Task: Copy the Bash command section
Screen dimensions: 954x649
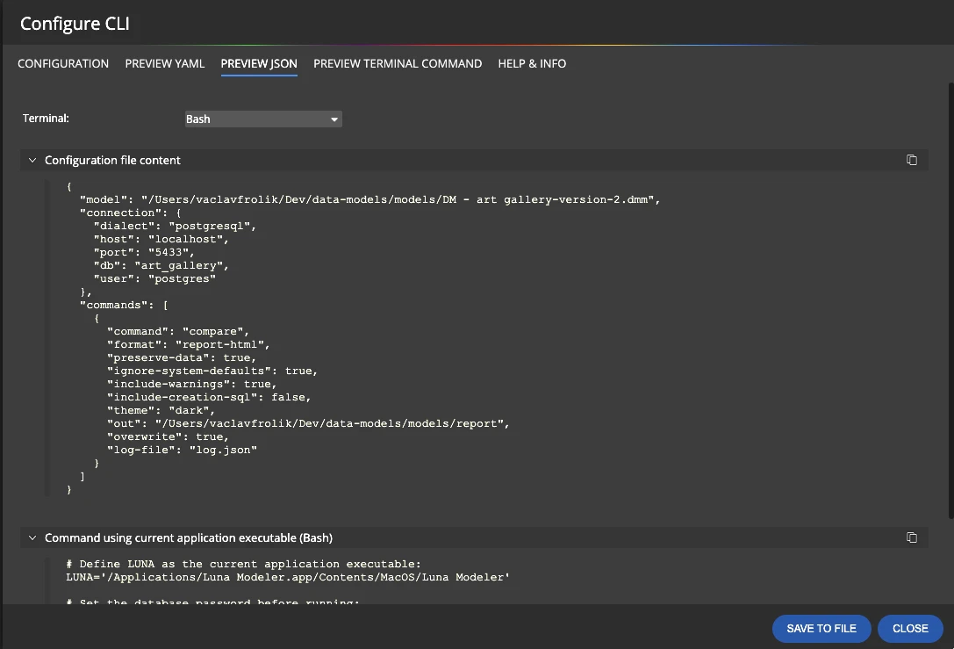Action: [911, 537]
